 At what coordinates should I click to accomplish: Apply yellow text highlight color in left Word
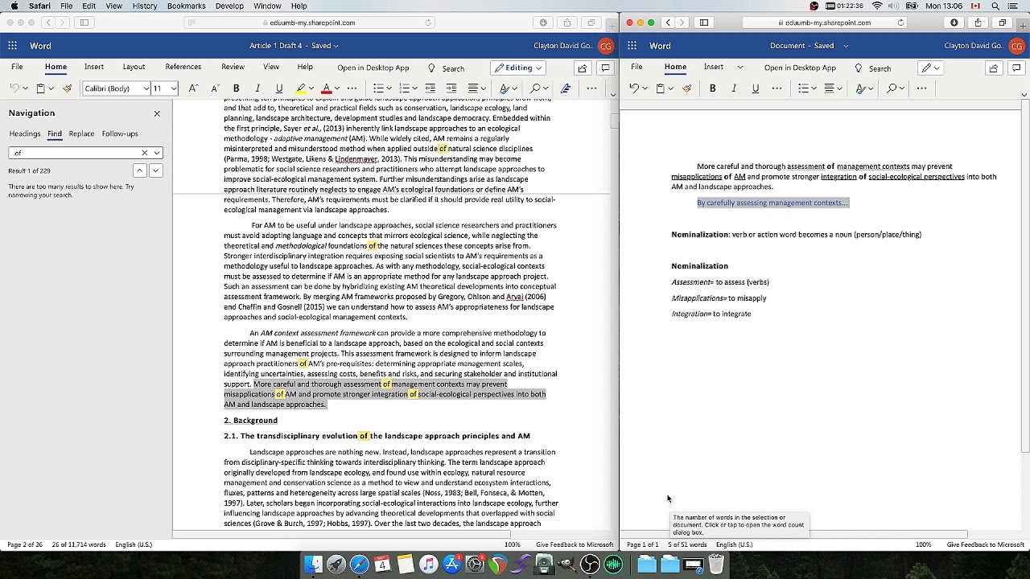(301, 88)
